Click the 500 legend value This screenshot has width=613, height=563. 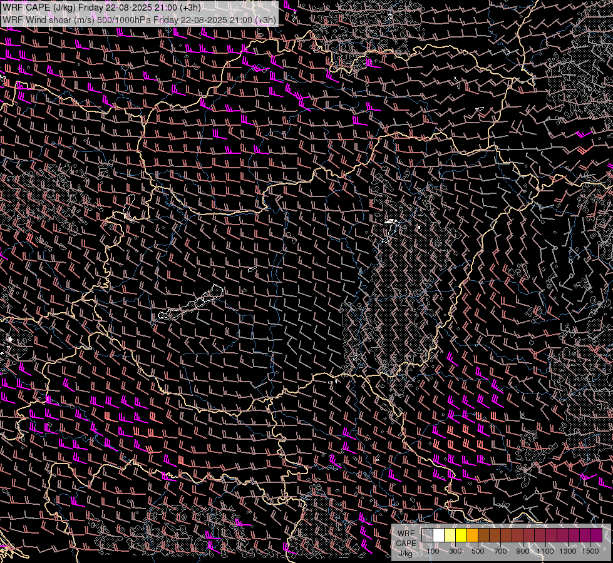478,551
